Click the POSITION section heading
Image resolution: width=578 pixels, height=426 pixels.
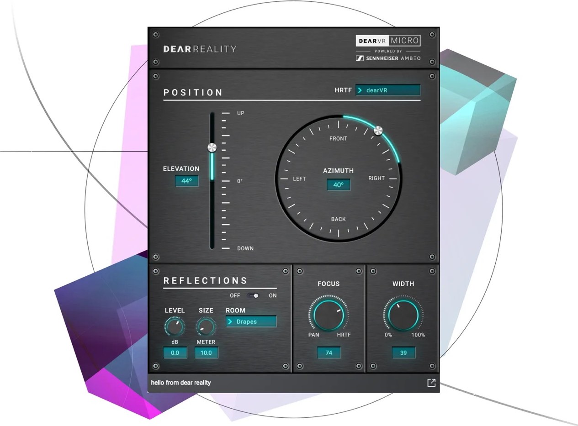(193, 92)
